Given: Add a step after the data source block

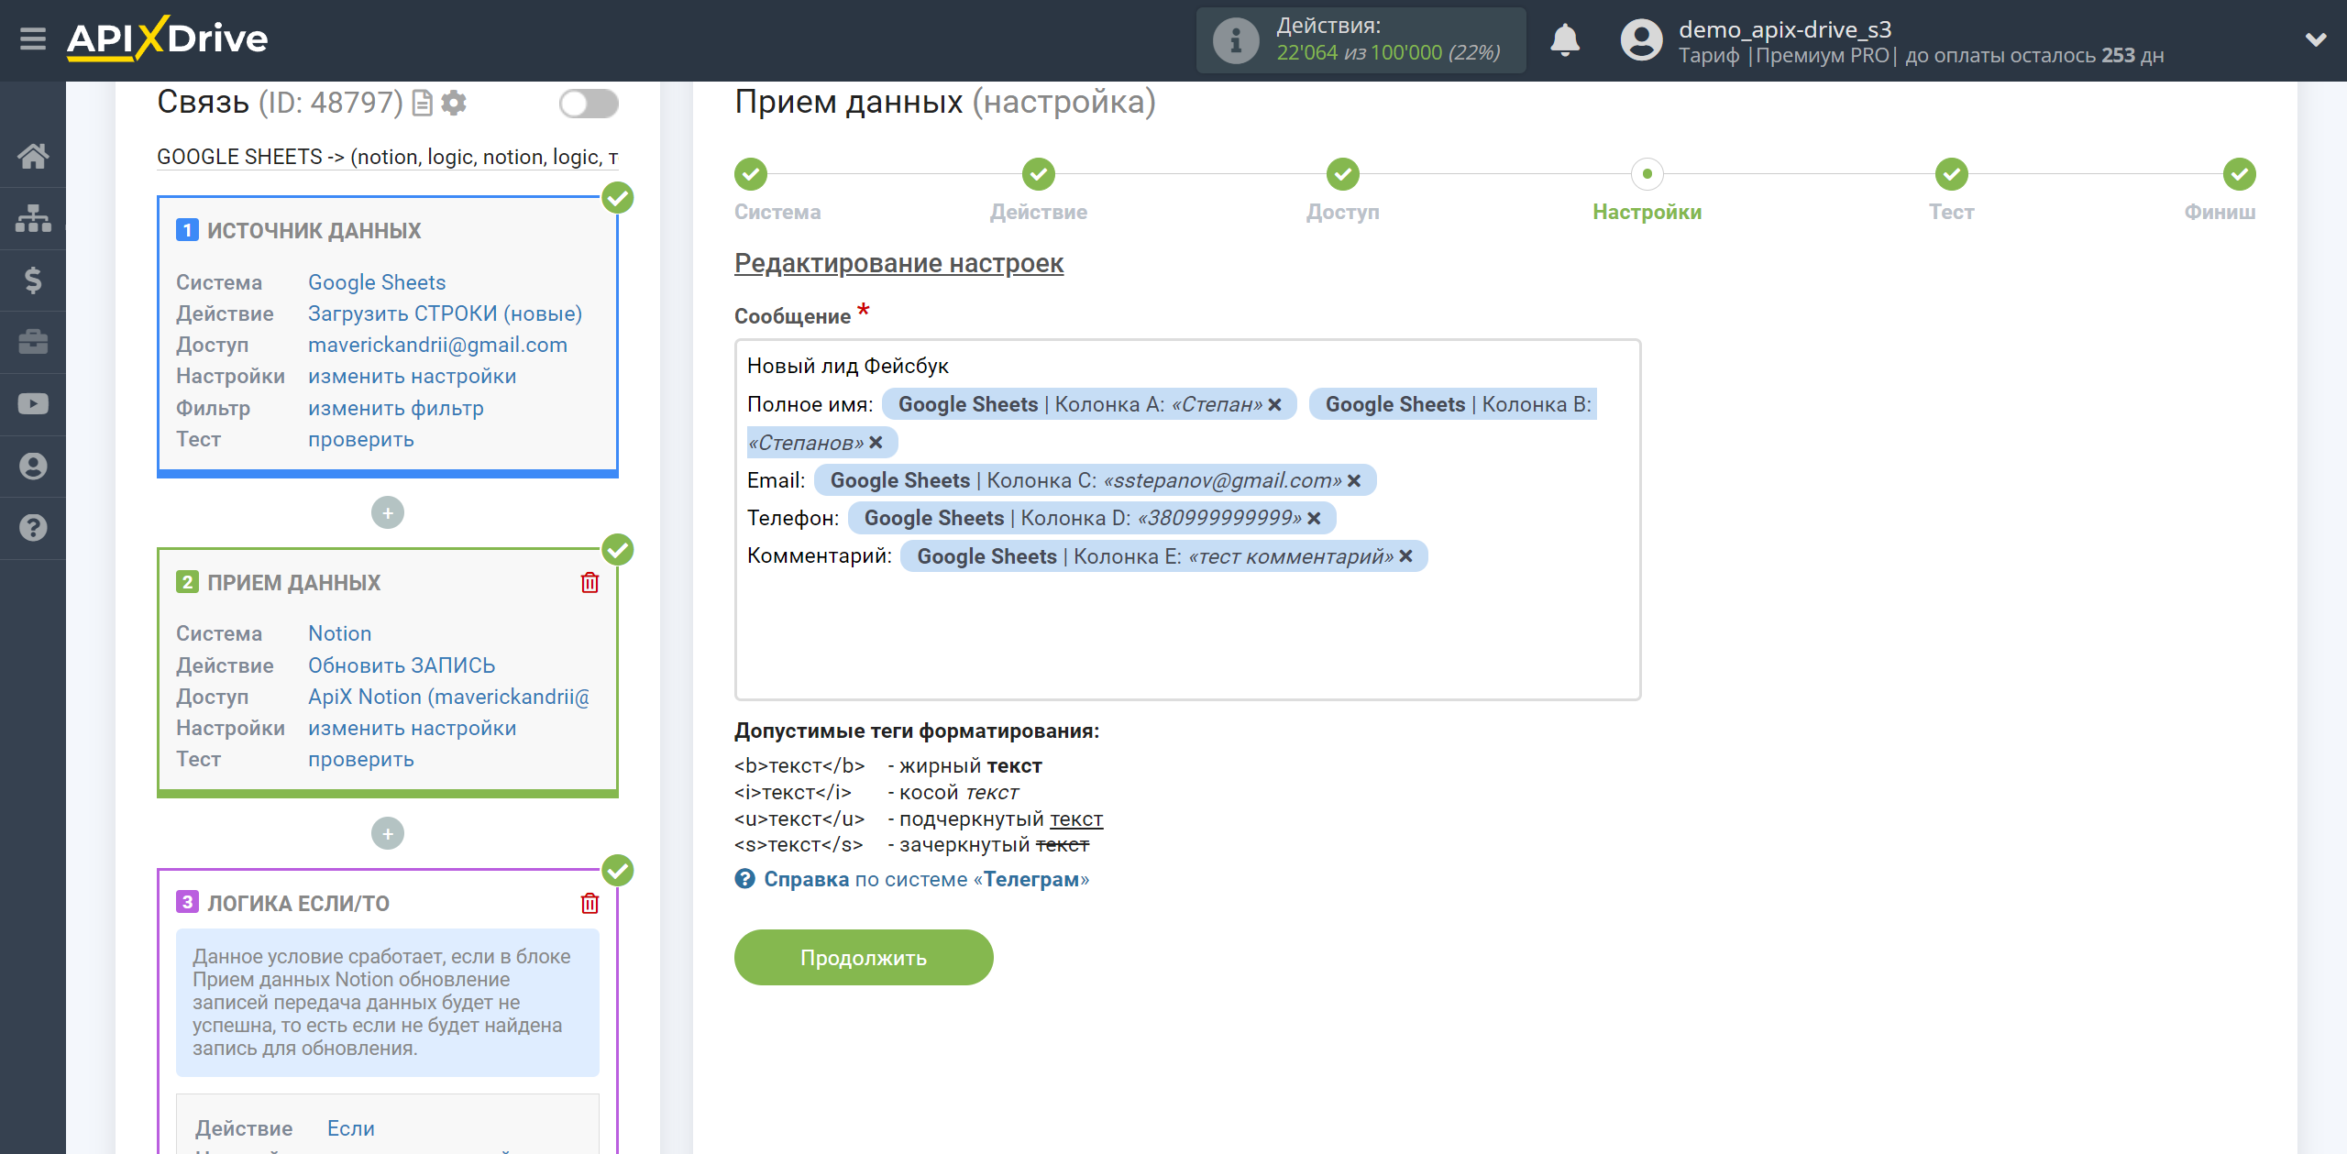Looking at the screenshot, I should tap(388, 512).
